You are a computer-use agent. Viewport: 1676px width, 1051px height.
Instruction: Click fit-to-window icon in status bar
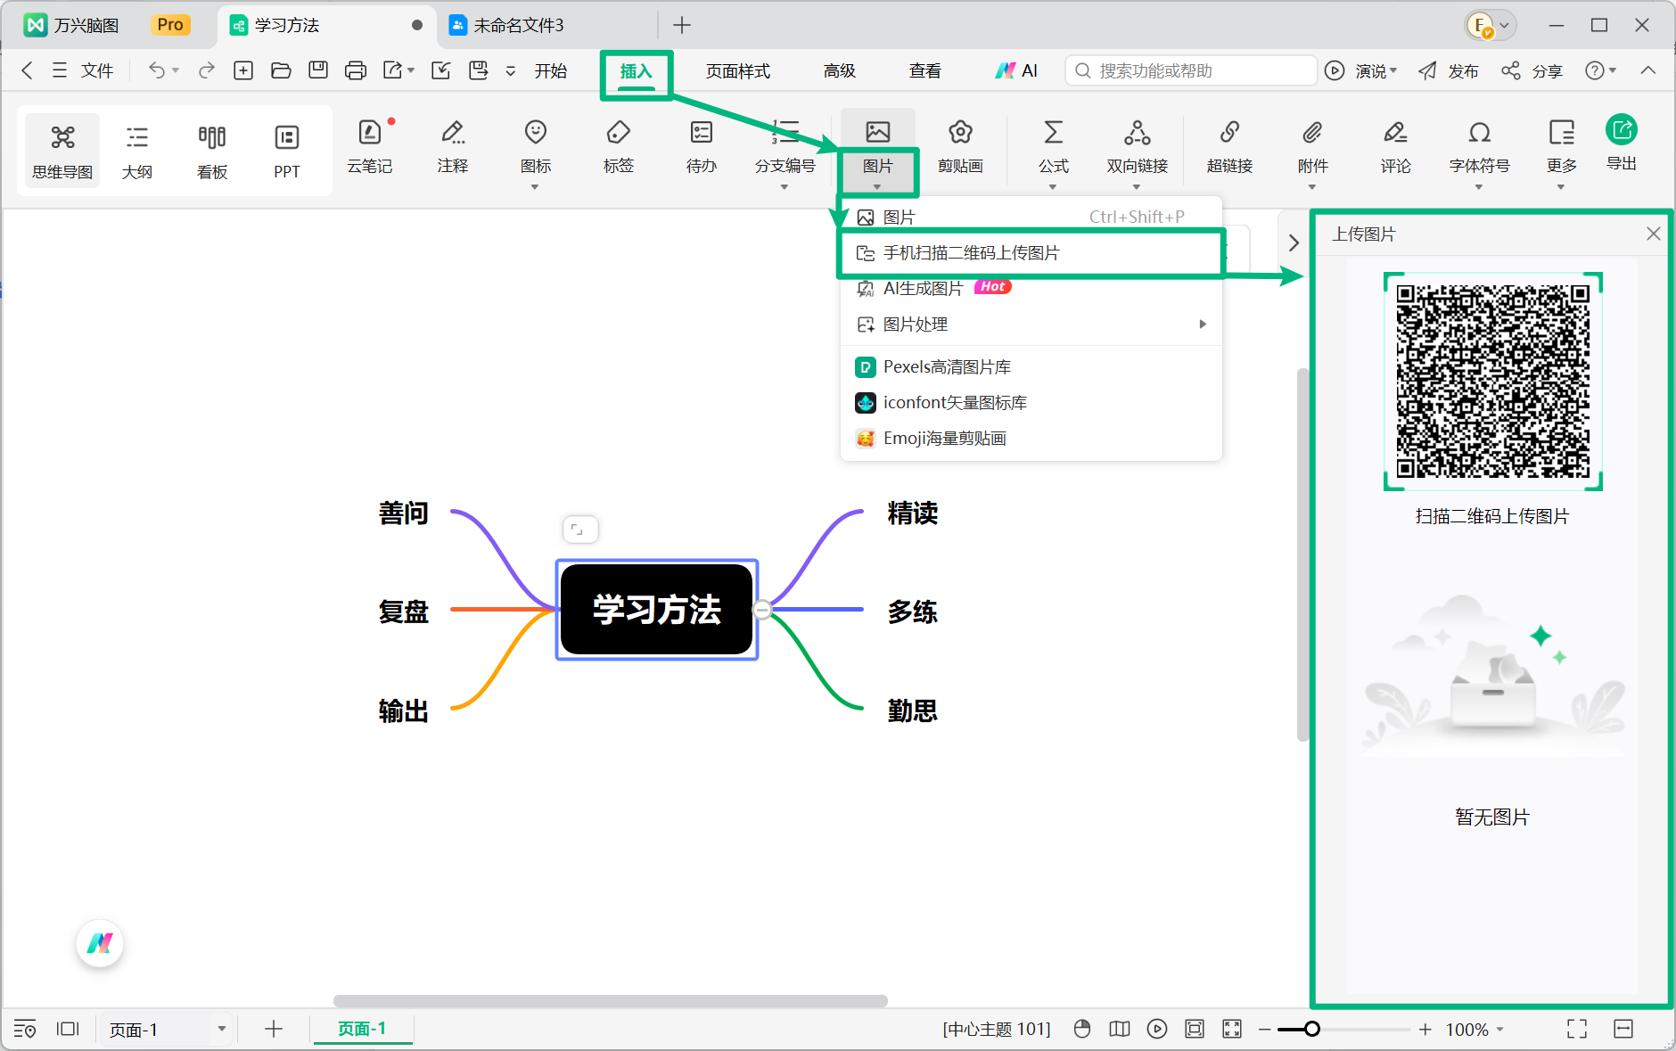[1195, 1029]
